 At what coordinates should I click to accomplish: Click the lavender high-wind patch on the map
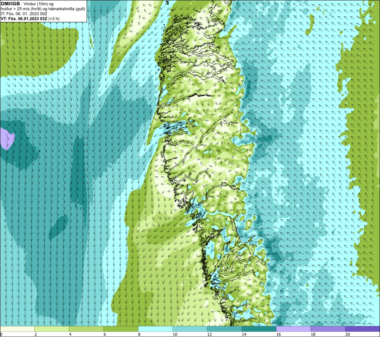click(x=7, y=139)
